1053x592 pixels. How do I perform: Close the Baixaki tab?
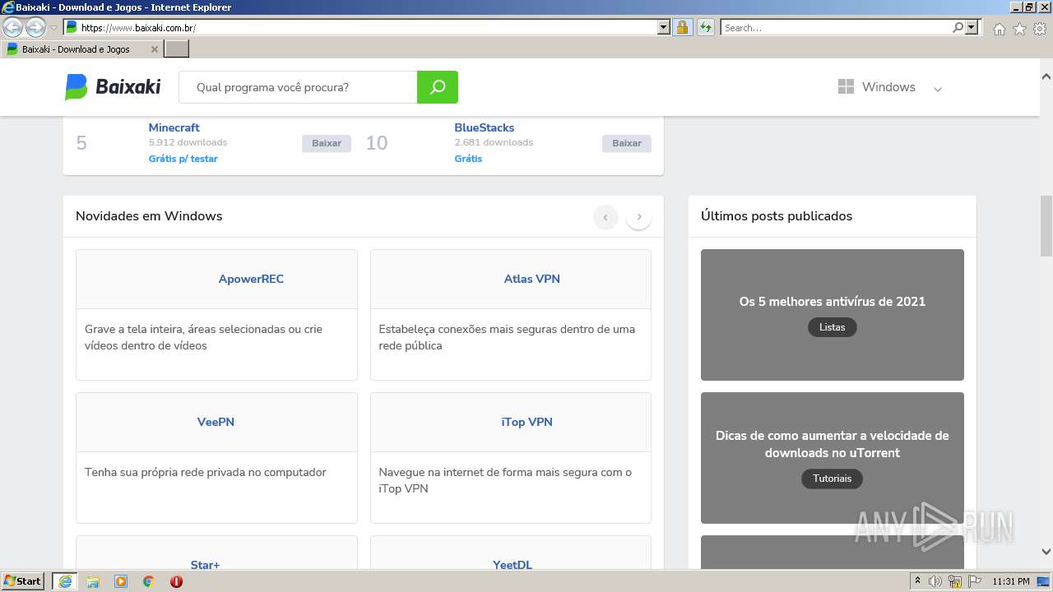coord(154,49)
